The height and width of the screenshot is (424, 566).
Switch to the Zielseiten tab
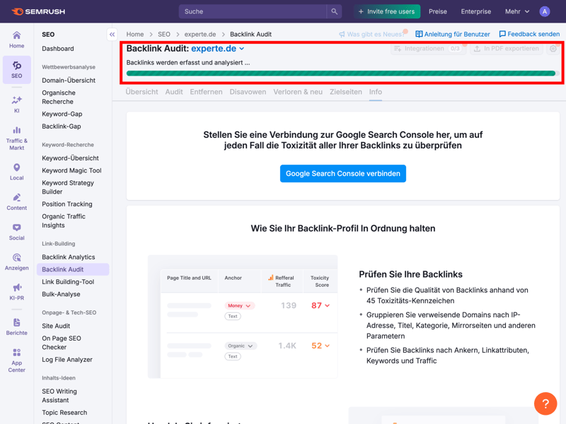(x=345, y=92)
